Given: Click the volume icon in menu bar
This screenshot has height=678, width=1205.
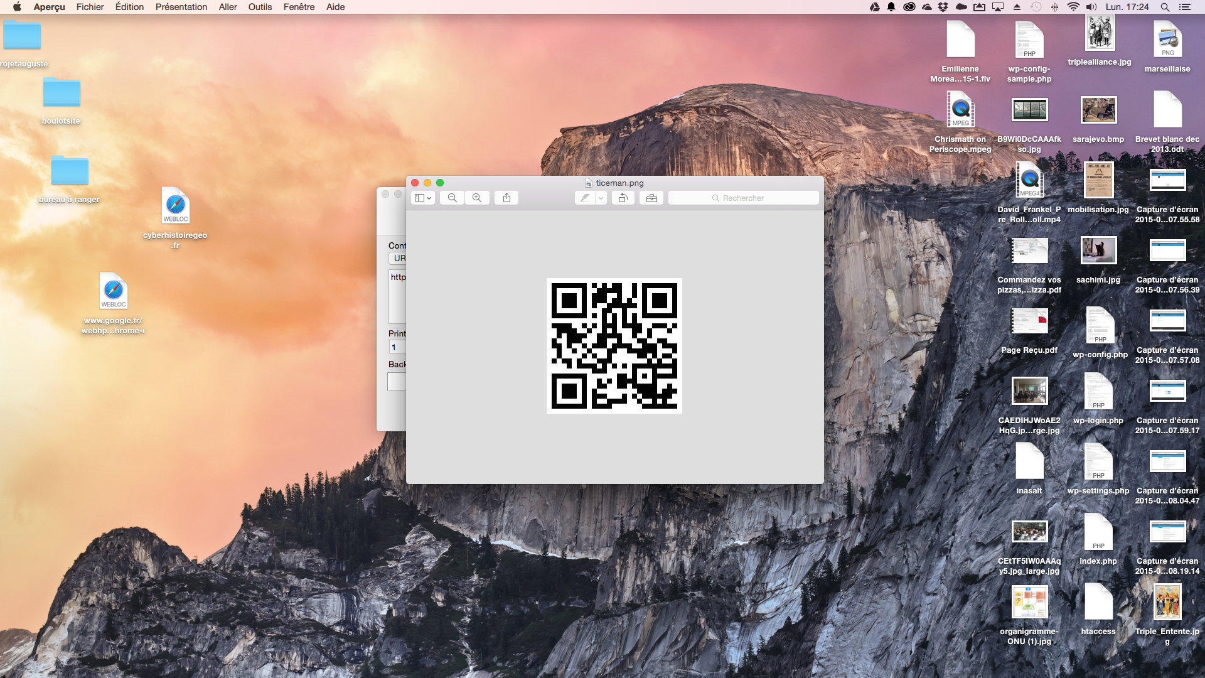Looking at the screenshot, I should [x=1092, y=7].
